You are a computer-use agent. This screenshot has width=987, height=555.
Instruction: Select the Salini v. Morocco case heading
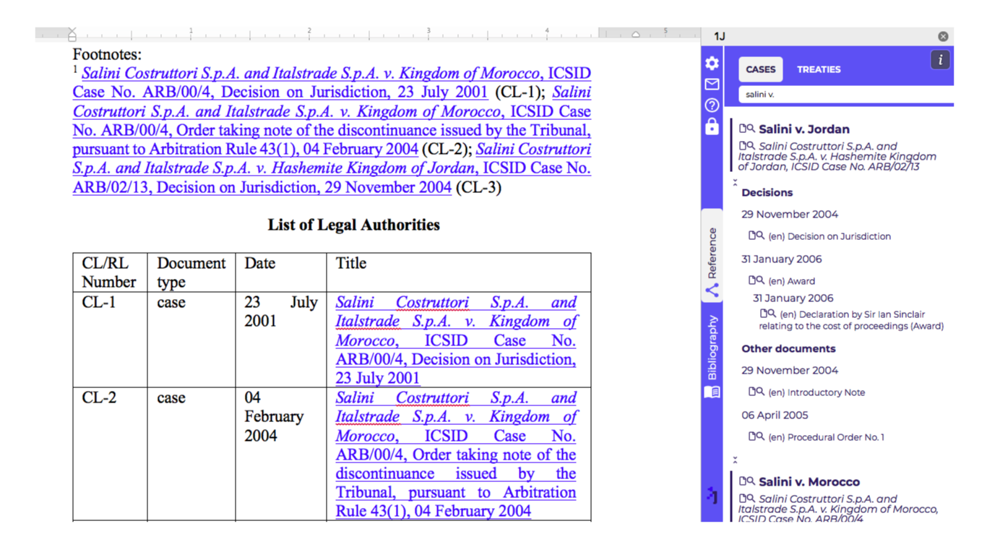pyautogui.click(x=809, y=482)
